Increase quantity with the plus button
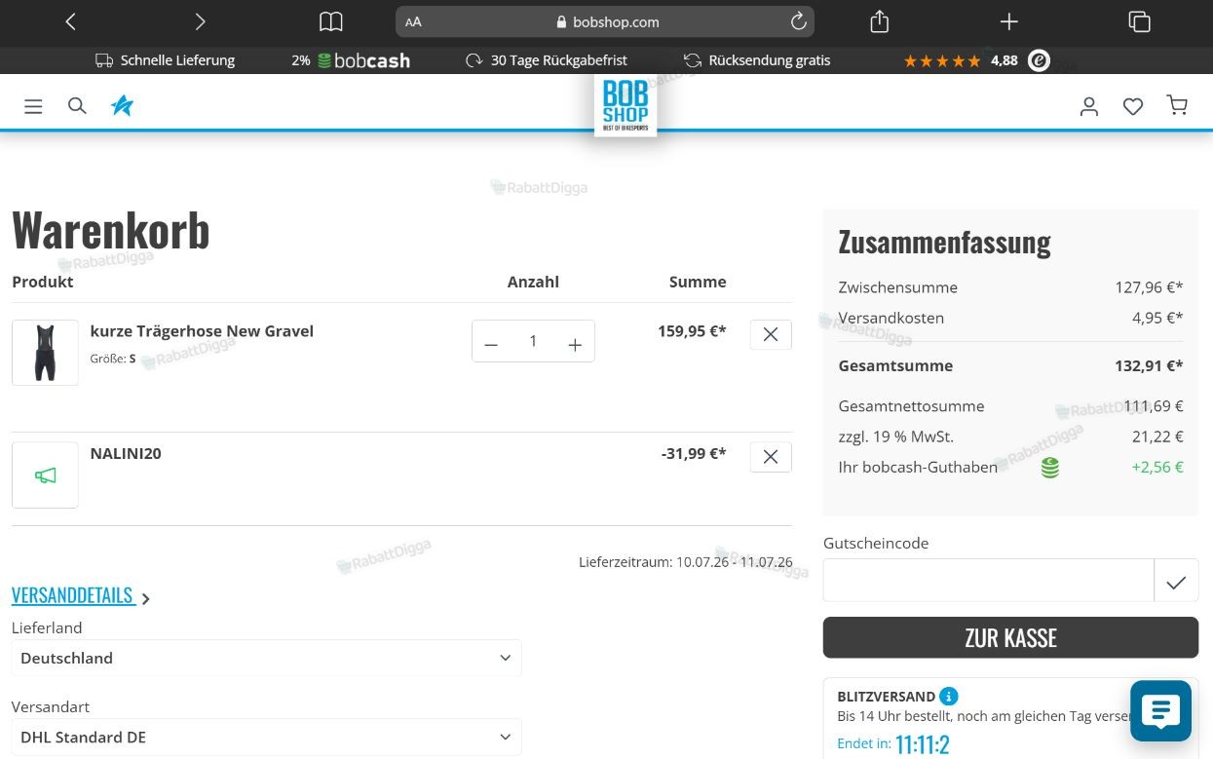 pos(575,343)
